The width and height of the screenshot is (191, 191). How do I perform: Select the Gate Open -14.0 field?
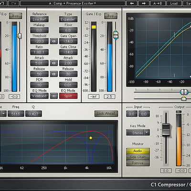pyautogui.click(x=68, y=41)
